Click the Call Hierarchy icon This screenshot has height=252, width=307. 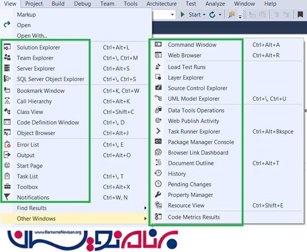[7, 100]
